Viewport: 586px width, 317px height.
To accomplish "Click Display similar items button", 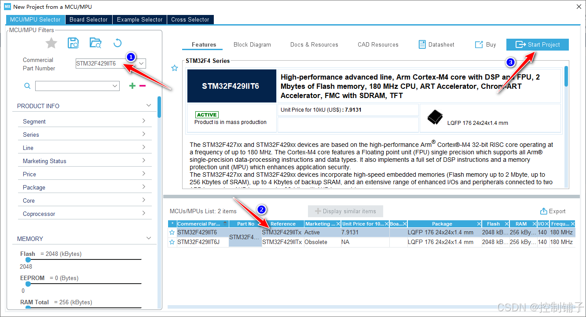I will point(345,211).
